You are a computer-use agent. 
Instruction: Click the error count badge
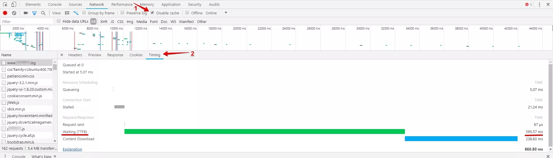click(529, 5)
